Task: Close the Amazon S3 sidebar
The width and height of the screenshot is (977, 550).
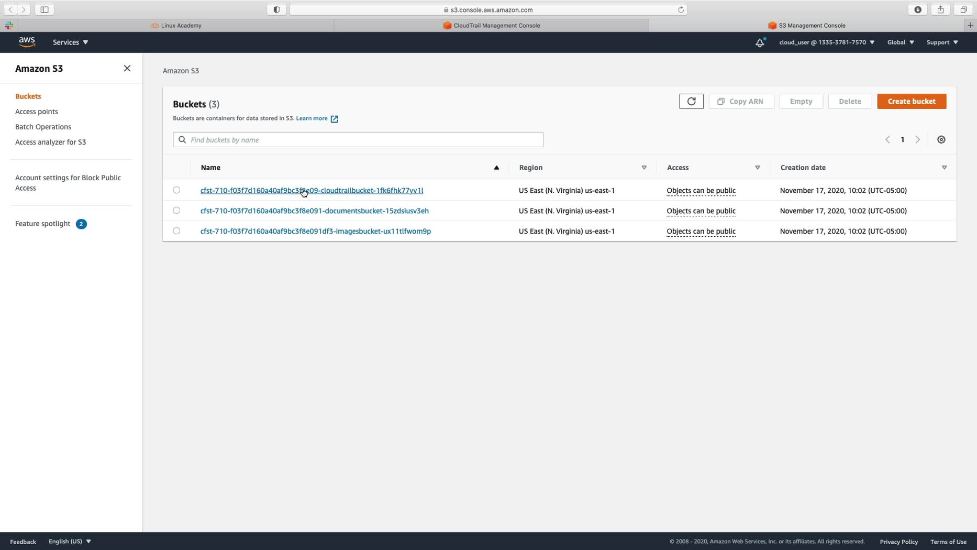Action: click(x=127, y=69)
